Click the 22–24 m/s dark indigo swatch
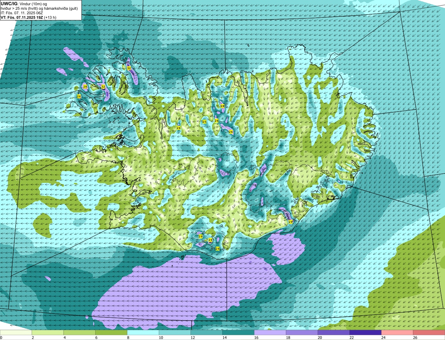 pos(366,333)
